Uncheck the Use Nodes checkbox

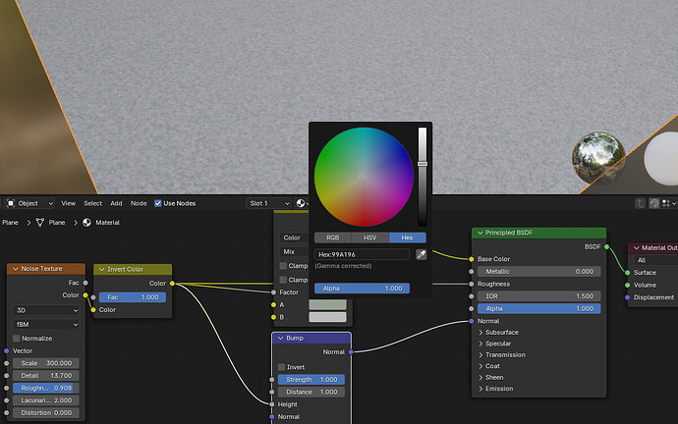pyautogui.click(x=158, y=203)
